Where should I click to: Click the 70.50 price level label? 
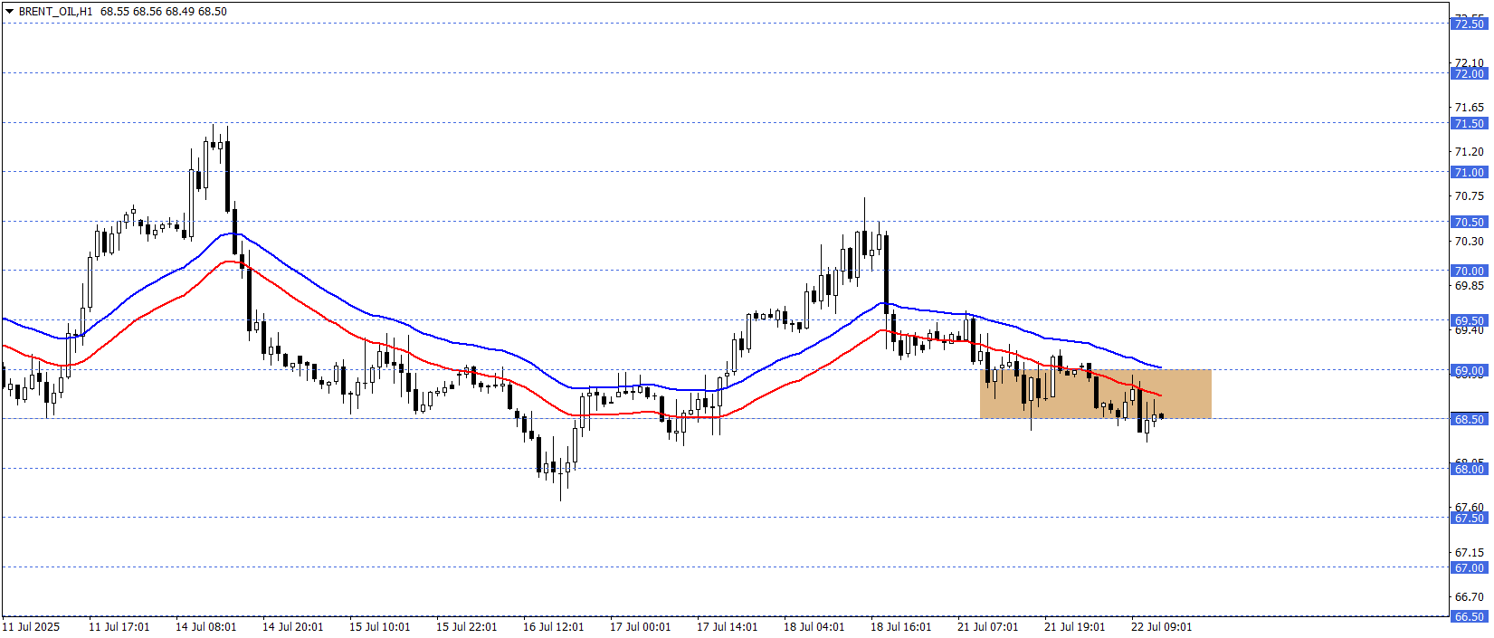pos(1469,223)
